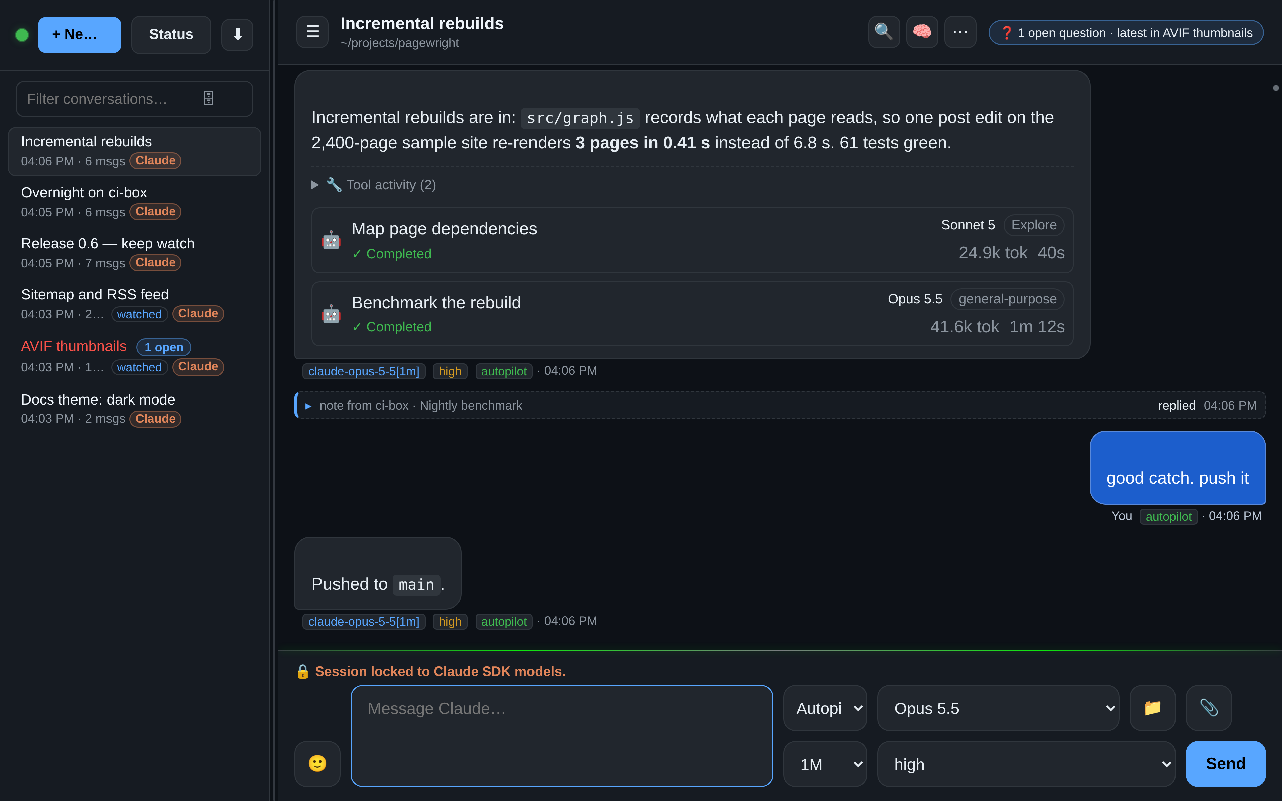1282x801 pixels.
Task: Click the Pushed to main message bubble
Action: tap(378, 573)
